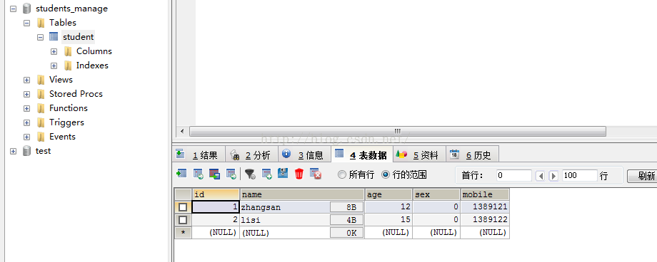Select the 所有行 radio button
Image resolution: width=657 pixels, height=262 pixels.
342,174
